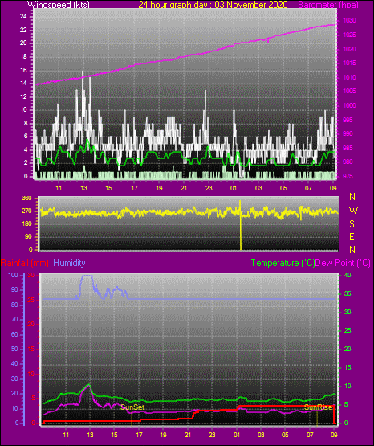The height and width of the screenshot is (446, 374).
Task: Click the blue "Humidity" label
Action: click(69, 263)
